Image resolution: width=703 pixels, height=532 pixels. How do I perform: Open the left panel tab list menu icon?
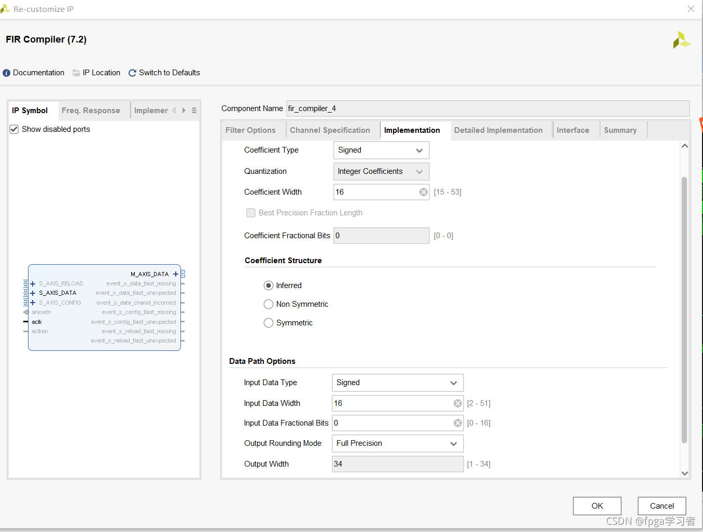(194, 111)
